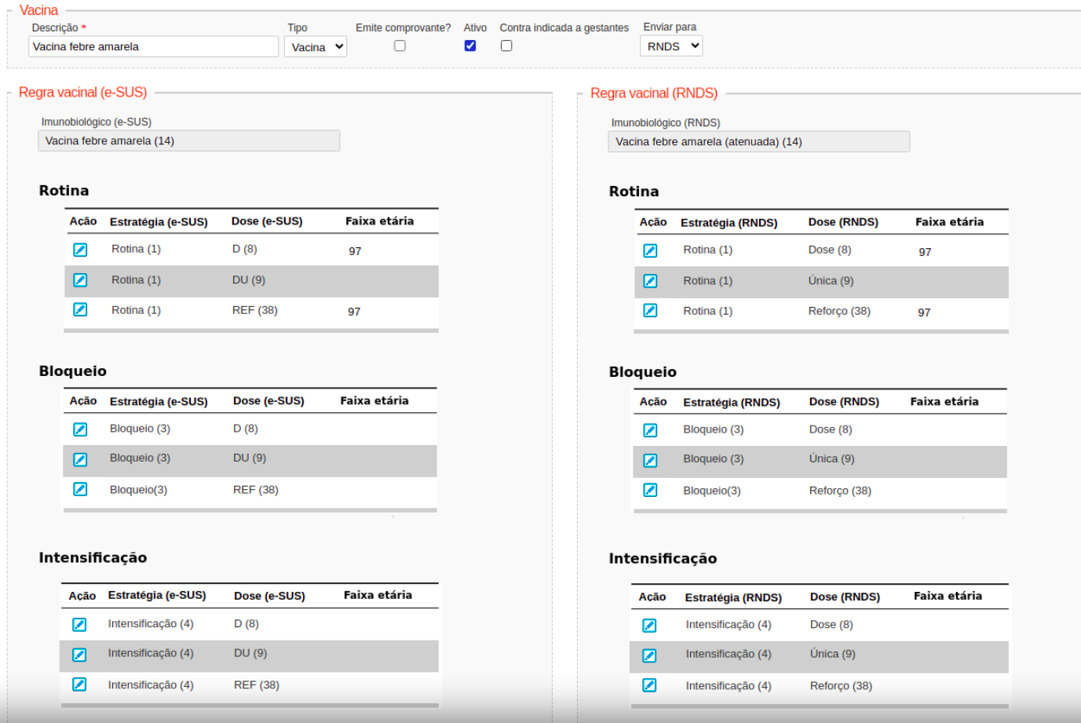Edit RNDS Bloqueio row with Única (9)
The width and height of the screenshot is (1081, 723).
[650, 460]
